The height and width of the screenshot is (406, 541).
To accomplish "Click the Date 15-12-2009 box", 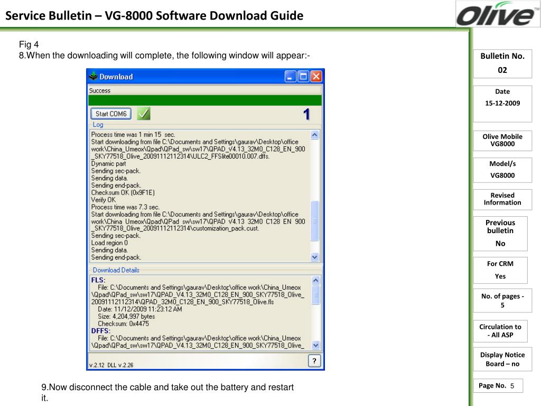I will tap(502, 104).
